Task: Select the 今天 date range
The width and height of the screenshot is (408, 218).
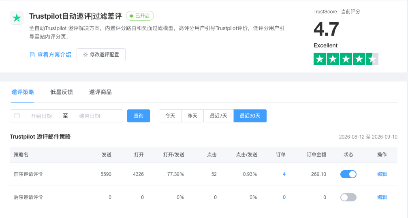Action: click(170, 116)
